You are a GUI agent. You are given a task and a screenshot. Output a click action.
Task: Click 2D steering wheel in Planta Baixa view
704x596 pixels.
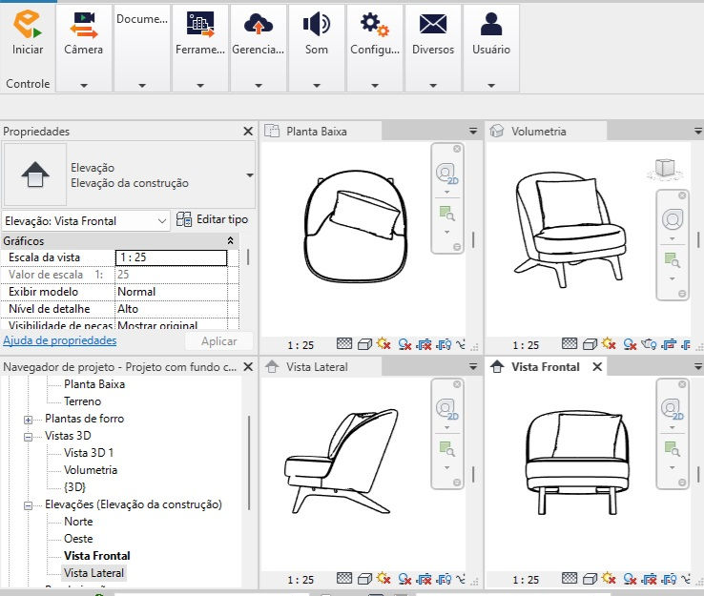(446, 174)
